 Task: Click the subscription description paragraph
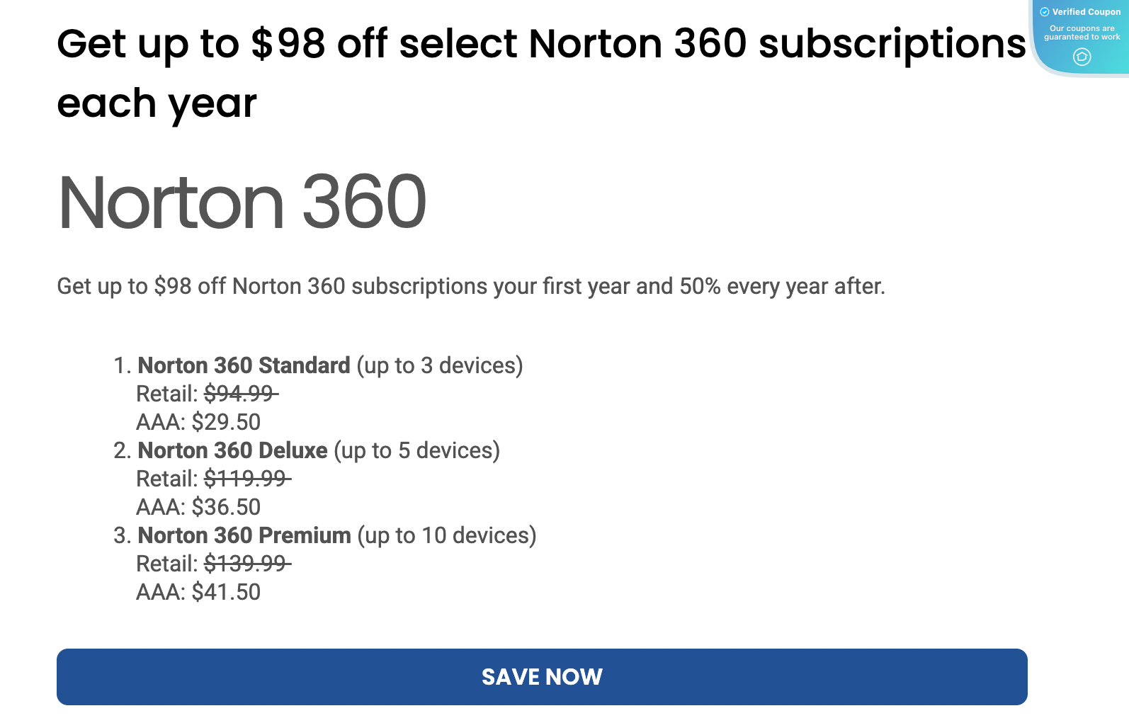tap(471, 286)
